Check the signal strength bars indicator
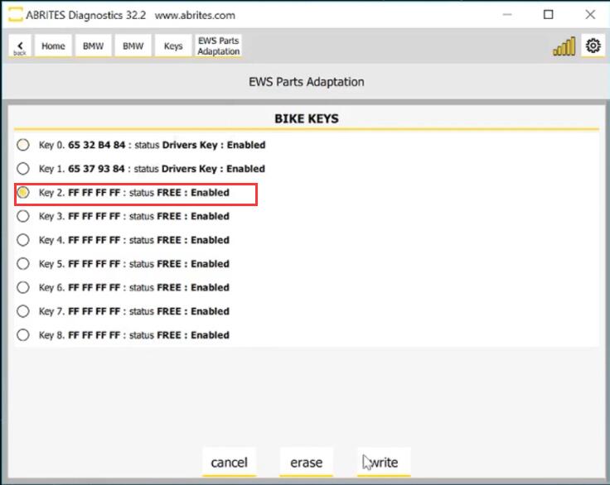The width and height of the screenshot is (610, 485). pos(564,46)
